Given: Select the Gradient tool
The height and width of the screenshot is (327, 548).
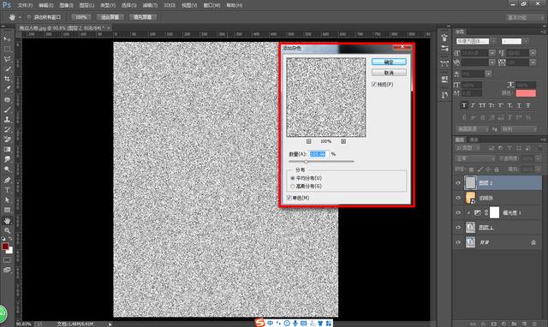Looking at the screenshot, I should [x=7, y=149].
